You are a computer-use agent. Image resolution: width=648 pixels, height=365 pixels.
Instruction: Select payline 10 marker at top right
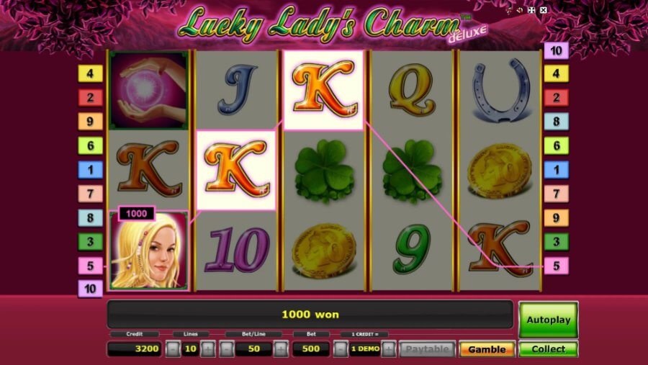coord(556,50)
